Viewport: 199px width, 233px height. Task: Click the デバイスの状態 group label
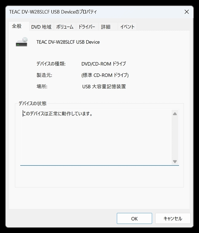(x=32, y=104)
